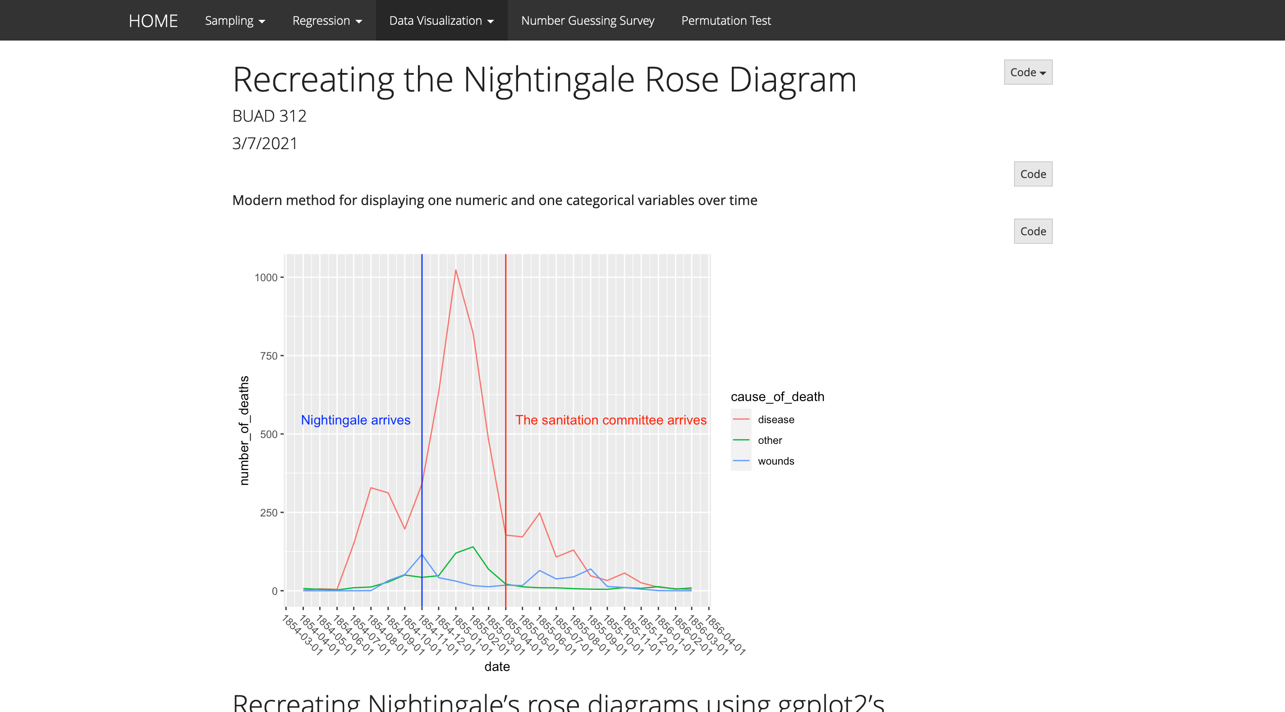
Task: Click the blue wounds line icon in legend
Action: click(740, 461)
